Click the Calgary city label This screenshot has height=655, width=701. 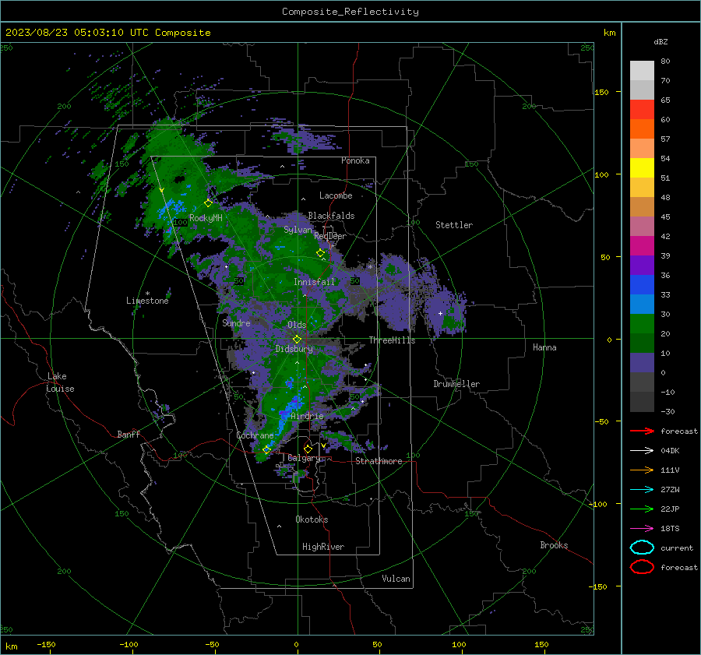(304, 458)
